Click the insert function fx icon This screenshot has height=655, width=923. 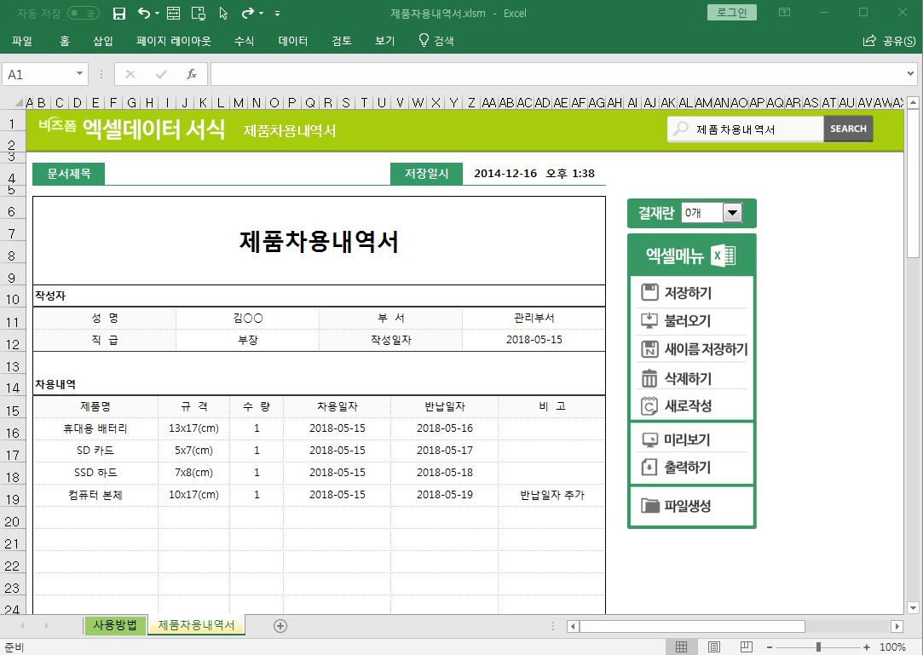tap(192, 74)
